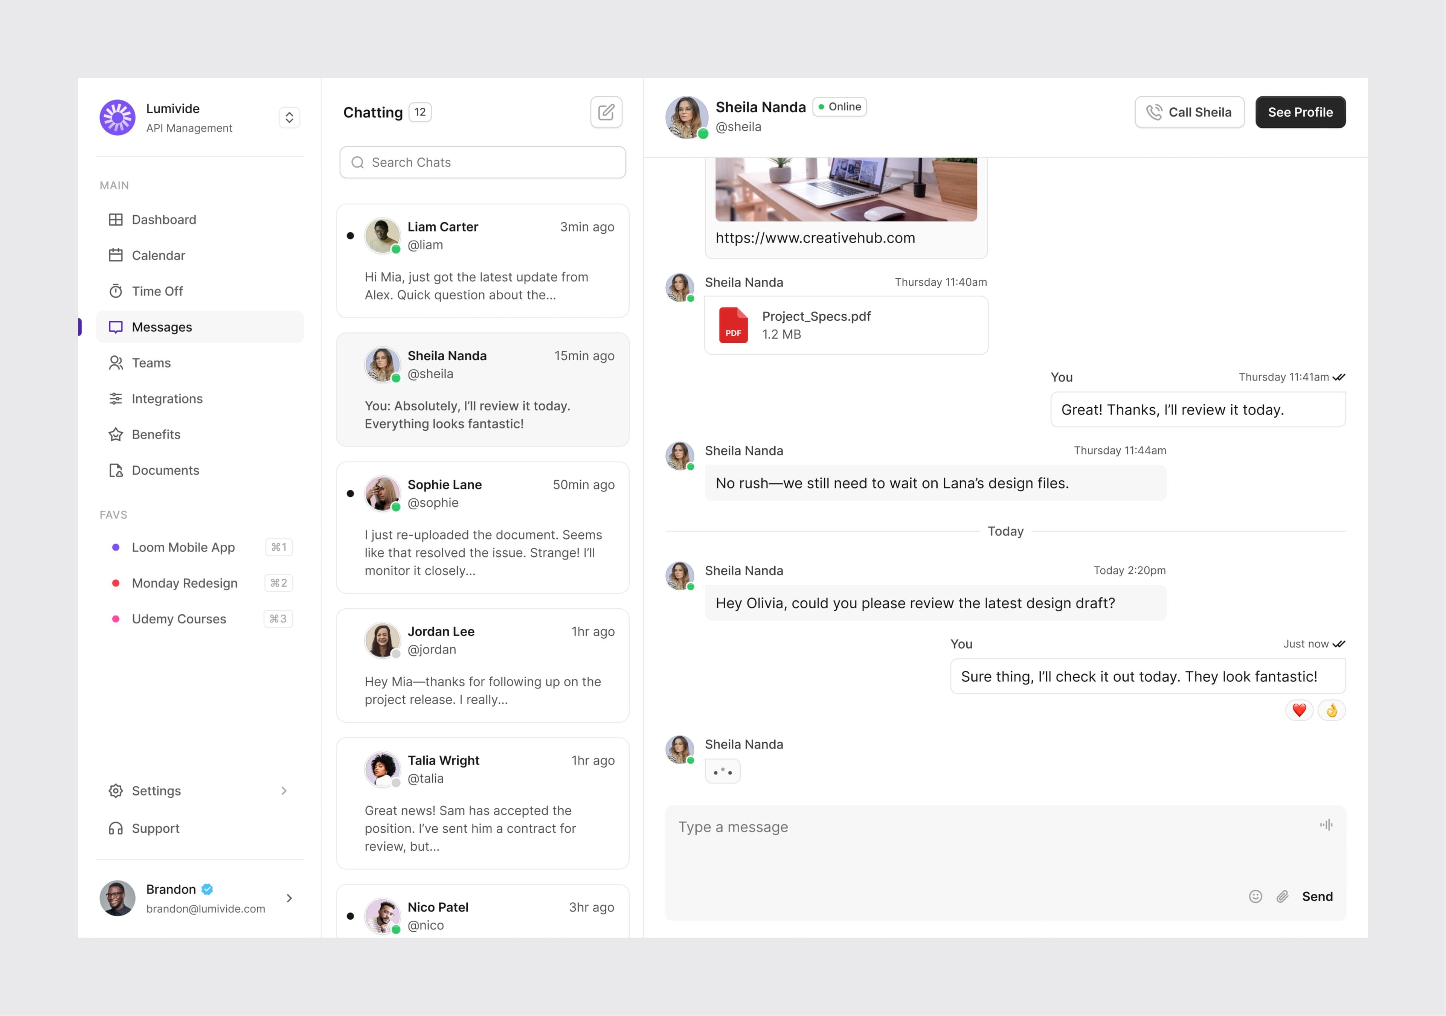Click the Online status badge

point(839,107)
